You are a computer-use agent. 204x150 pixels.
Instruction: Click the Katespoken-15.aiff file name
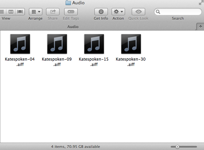(94, 62)
